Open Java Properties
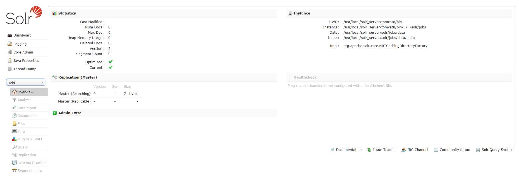Image resolution: width=519 pixels, height=178 pixels. [x=26, y=60]
